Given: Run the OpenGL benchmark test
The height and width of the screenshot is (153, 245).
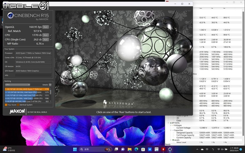Looking at the screenshot, I should pyautogui.click(x=46, y=27).
